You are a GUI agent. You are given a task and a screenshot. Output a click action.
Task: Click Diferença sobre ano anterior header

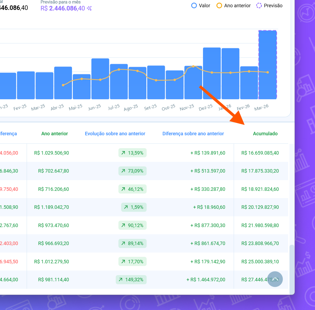click(193, 134)
